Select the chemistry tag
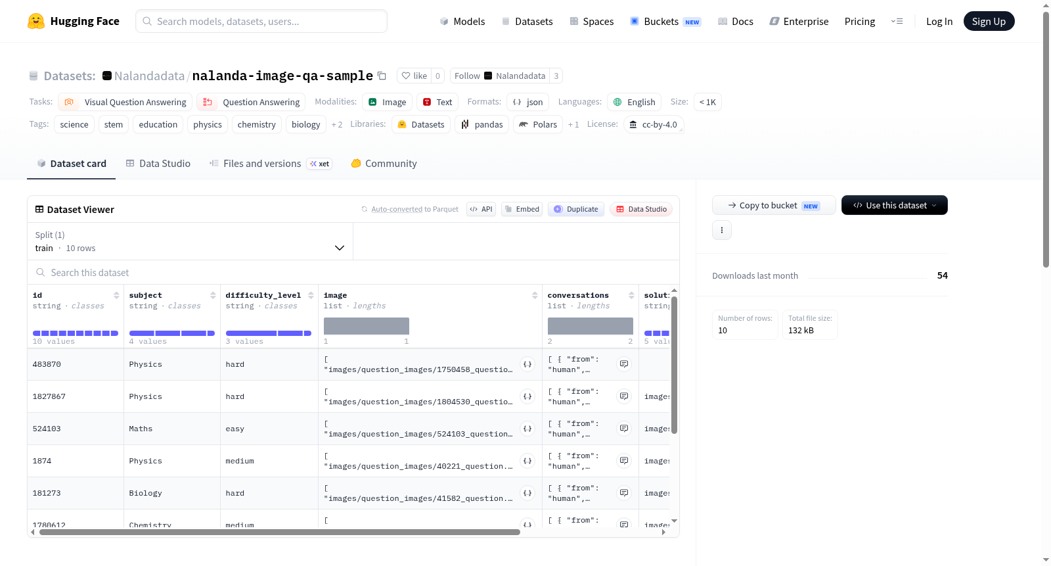The height and width of the screenshot is (566, 1051). tap(257, 124)
